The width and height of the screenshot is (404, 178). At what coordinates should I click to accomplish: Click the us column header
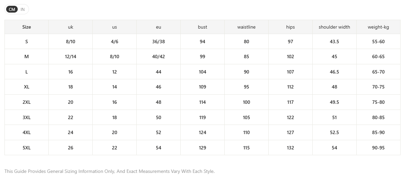(x=115, y=27)
